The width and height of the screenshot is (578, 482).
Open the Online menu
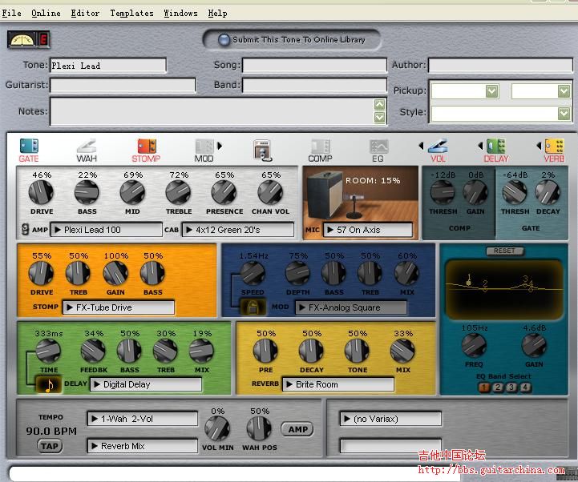tap(46, 13)
